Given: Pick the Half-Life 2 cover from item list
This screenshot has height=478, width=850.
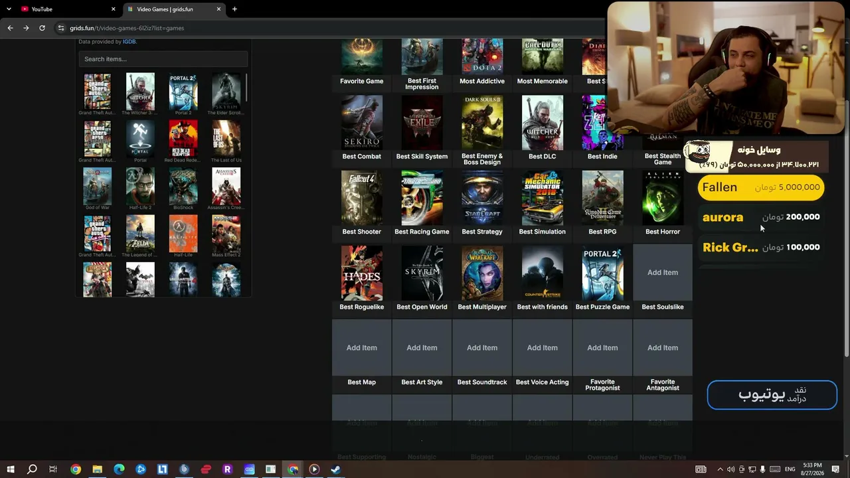Looking at the screenshot, I should (x=140, y=186).
